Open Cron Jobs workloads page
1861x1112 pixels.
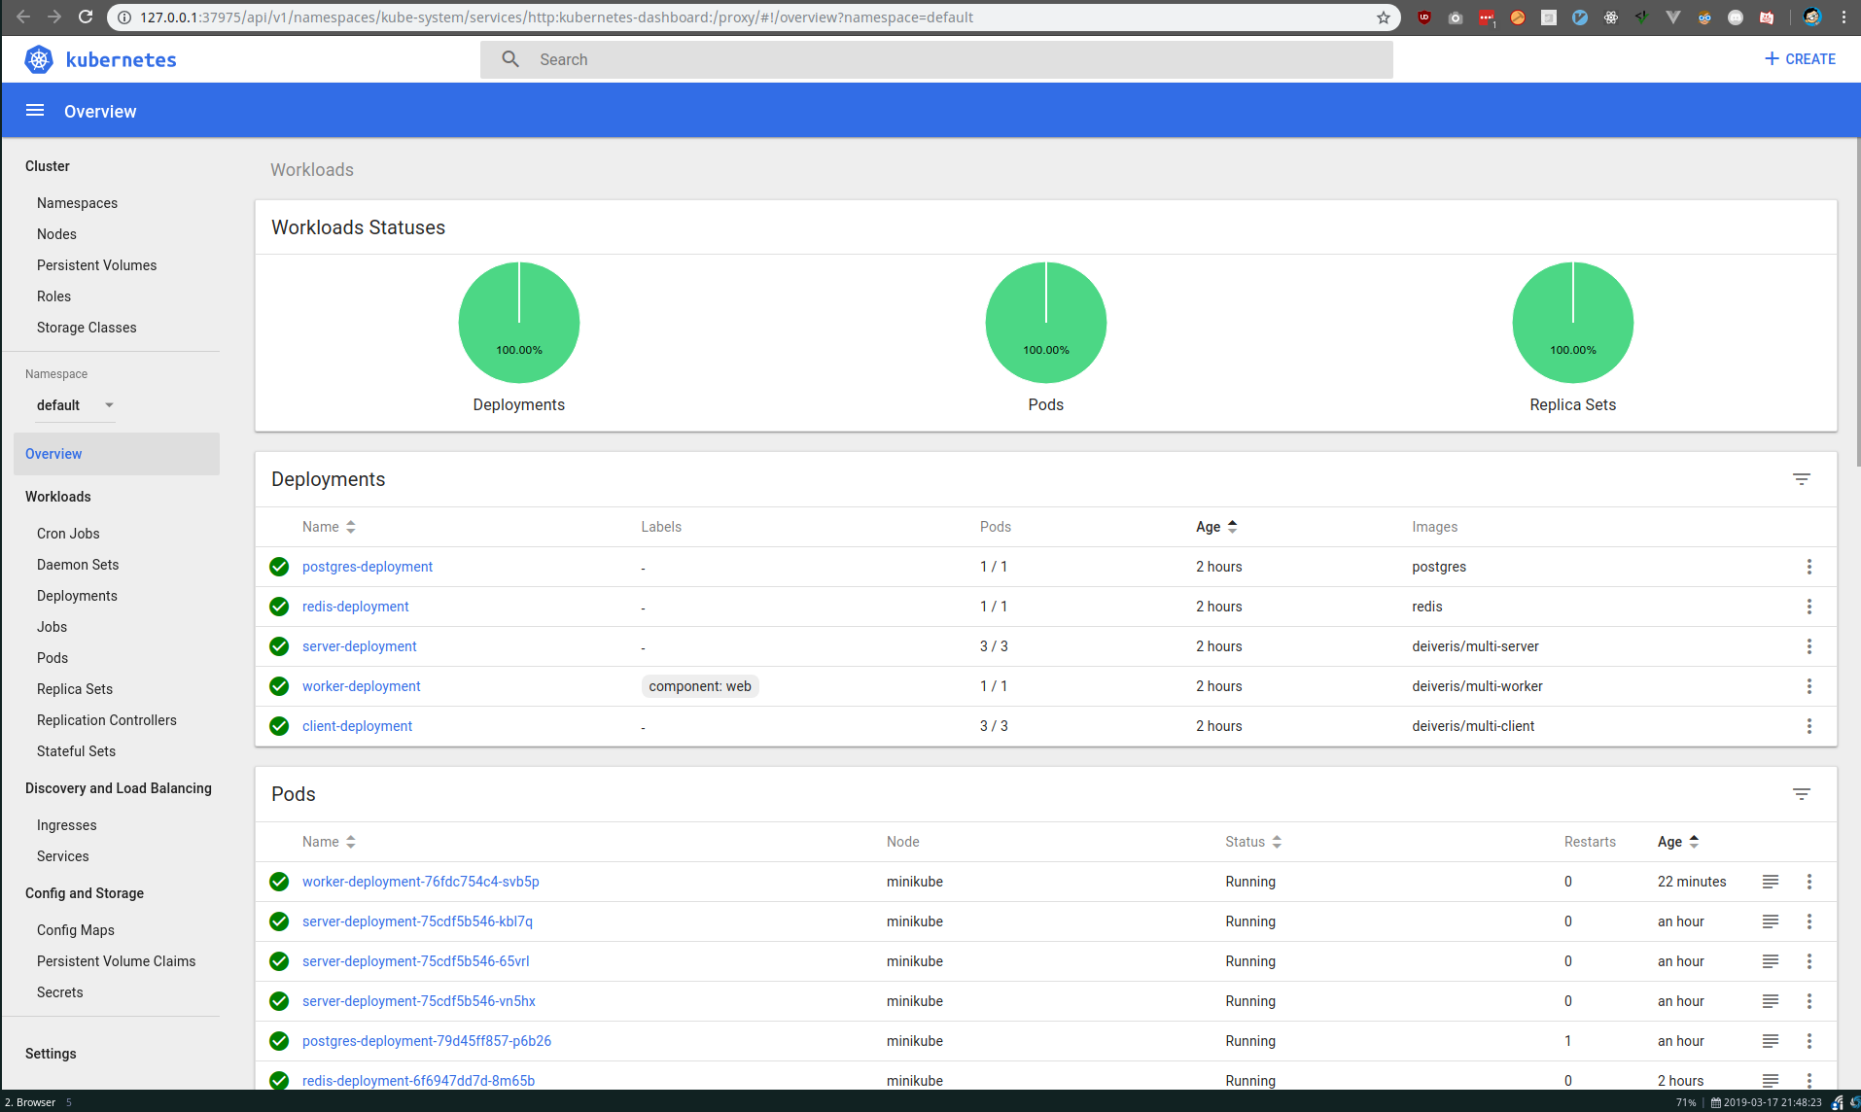pos(68,534)
